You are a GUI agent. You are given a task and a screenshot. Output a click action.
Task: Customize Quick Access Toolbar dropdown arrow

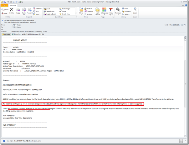click(x=23, y=2)
